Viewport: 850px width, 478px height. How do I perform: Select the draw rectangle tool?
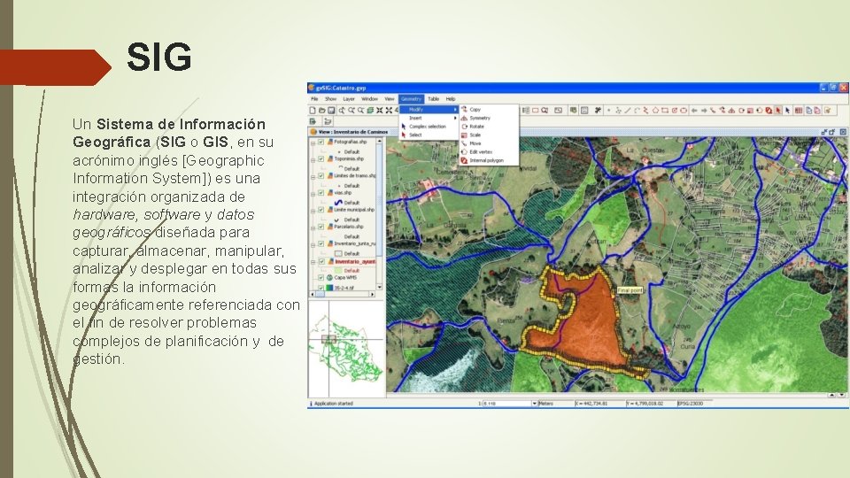point(665,110)
